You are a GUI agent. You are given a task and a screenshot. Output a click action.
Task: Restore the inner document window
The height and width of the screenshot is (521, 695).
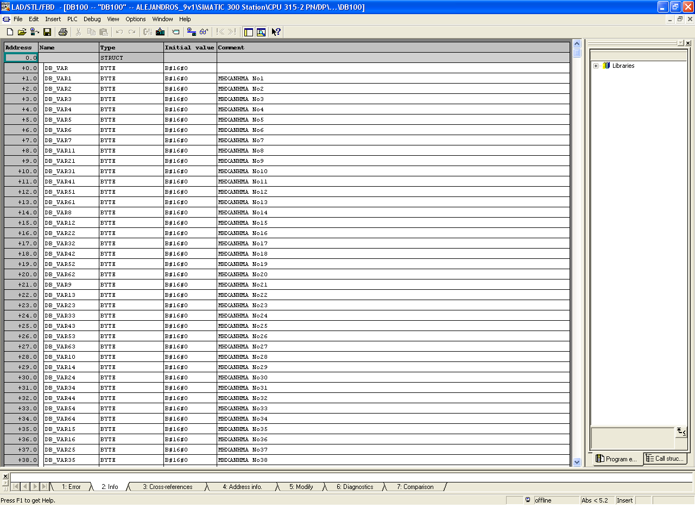pyautogui.click(x=680, y=19)
